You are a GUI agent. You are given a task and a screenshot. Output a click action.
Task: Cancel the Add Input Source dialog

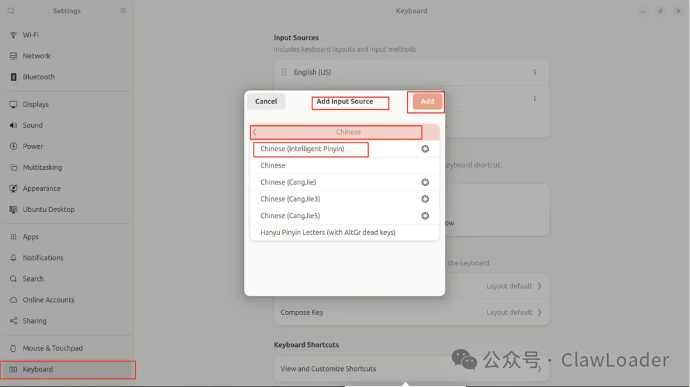pos(266,101)
